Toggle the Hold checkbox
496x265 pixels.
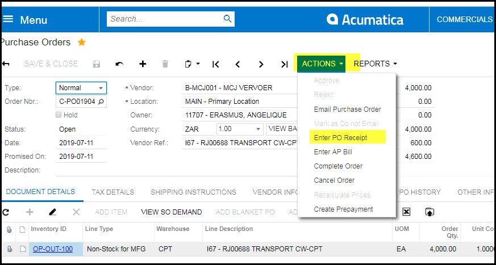click(x=59, y=115)
